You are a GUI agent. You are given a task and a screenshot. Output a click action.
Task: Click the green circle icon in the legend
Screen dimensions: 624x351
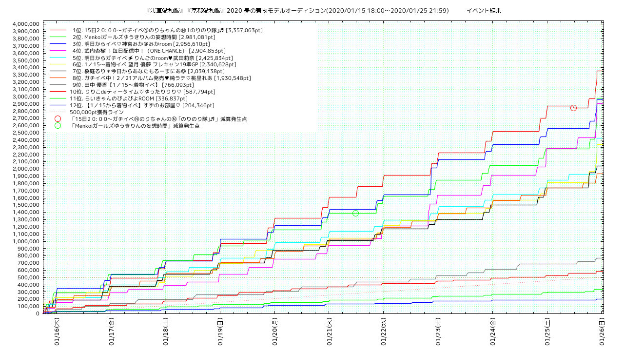click(x=58, y=125)
